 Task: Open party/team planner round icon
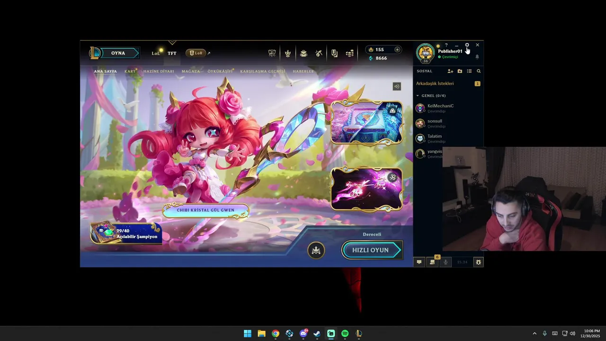tap(316, 251)
